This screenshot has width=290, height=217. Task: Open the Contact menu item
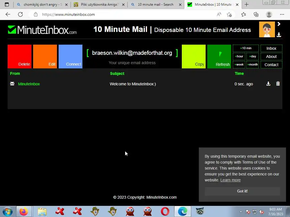click(x=271, y=65)
